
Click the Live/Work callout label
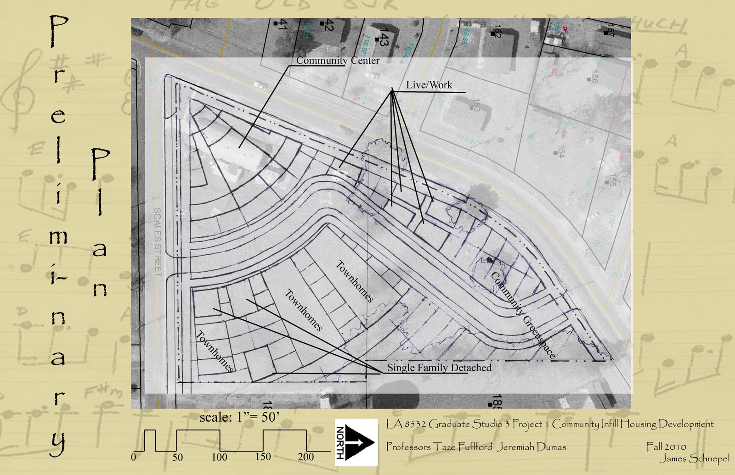point(430,84)
